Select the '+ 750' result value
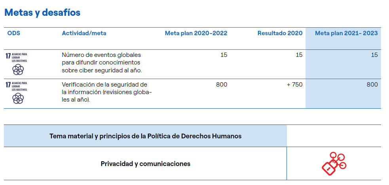Screen dimensions: 389x185 [294, 85]
